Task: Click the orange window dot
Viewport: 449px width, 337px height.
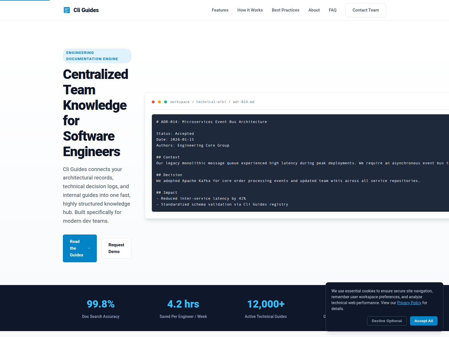Action: [x=159, y=102]
